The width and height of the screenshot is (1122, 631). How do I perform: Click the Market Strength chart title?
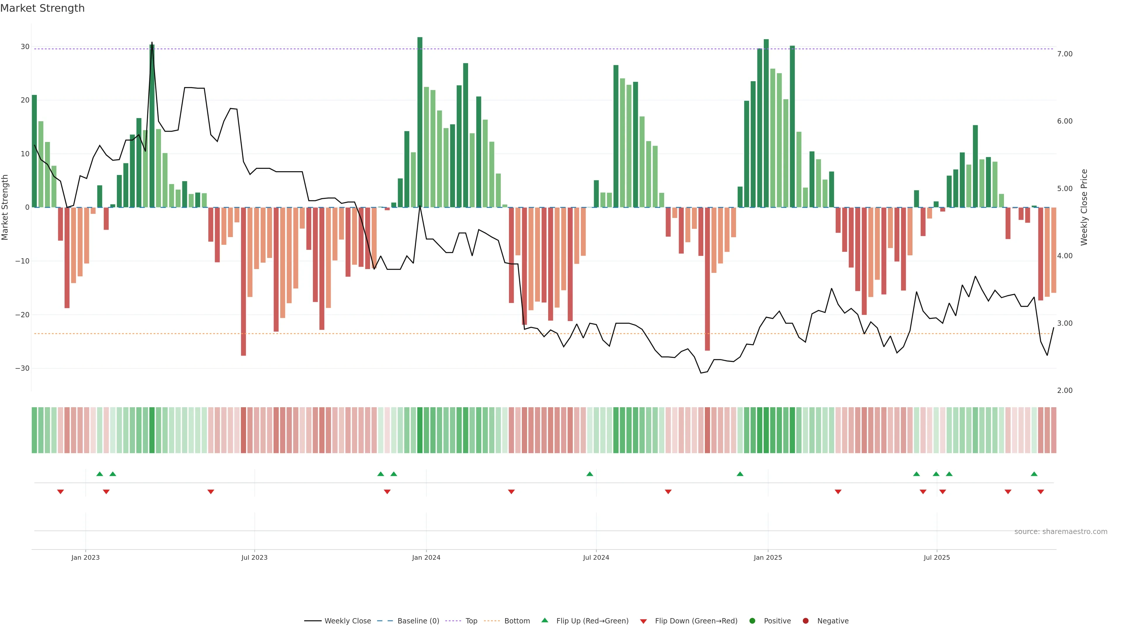click(x=42, y=8)
